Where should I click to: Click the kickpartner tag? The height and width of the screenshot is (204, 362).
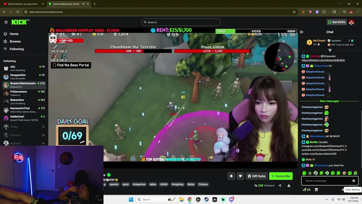[x=139, y=184]
